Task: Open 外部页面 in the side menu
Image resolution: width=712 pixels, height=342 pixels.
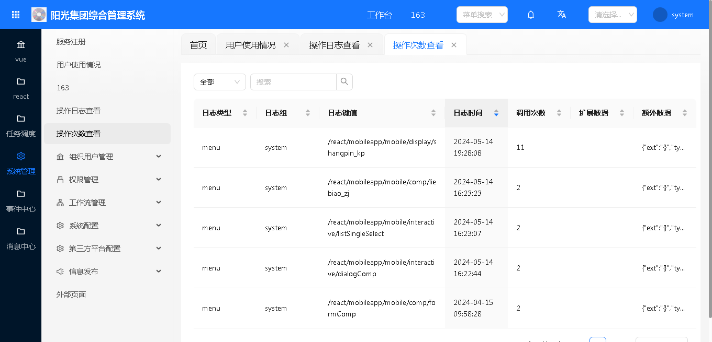Action: pos(107,294)
